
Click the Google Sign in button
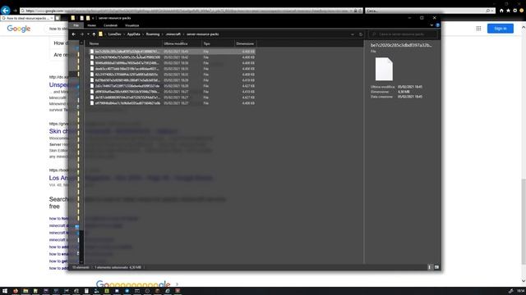[501, 29]
